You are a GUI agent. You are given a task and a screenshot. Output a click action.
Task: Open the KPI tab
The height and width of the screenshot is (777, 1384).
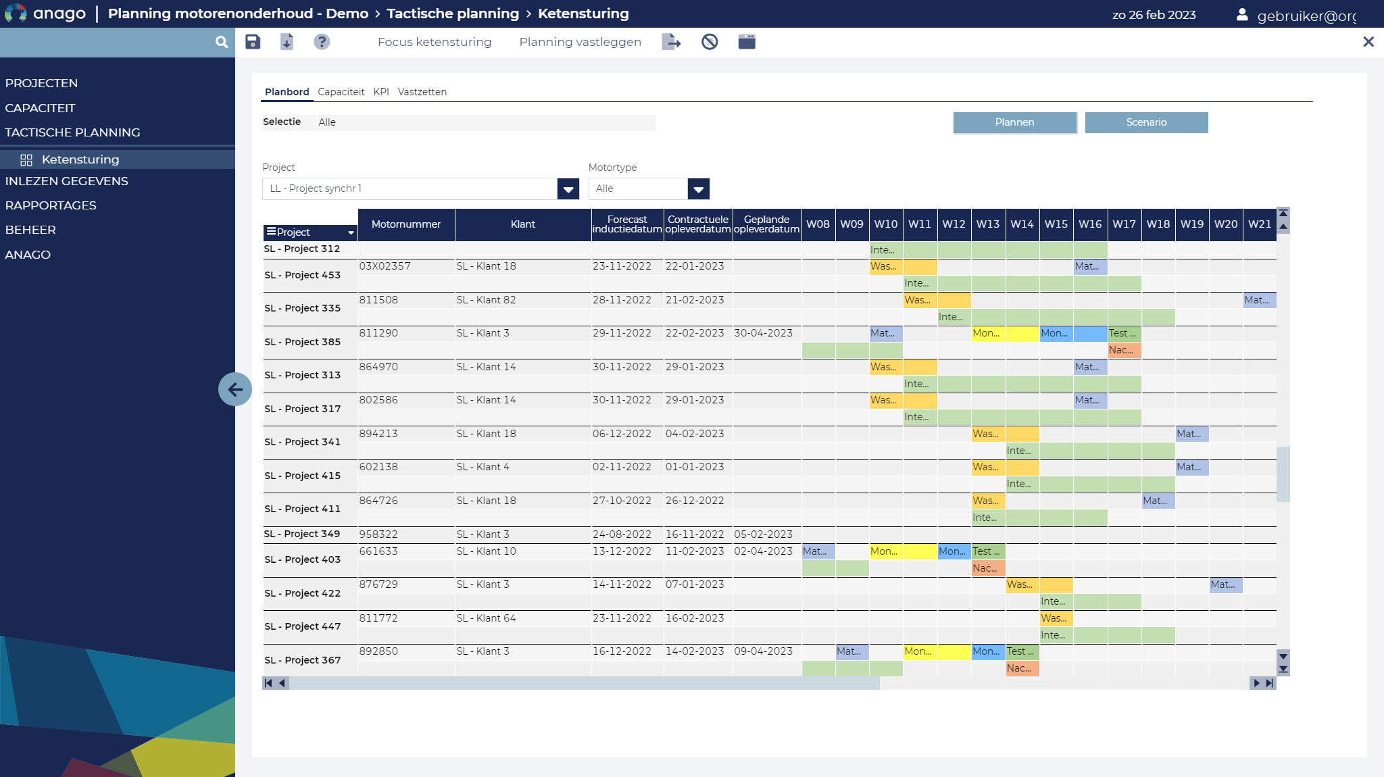[x=380, y=92]
